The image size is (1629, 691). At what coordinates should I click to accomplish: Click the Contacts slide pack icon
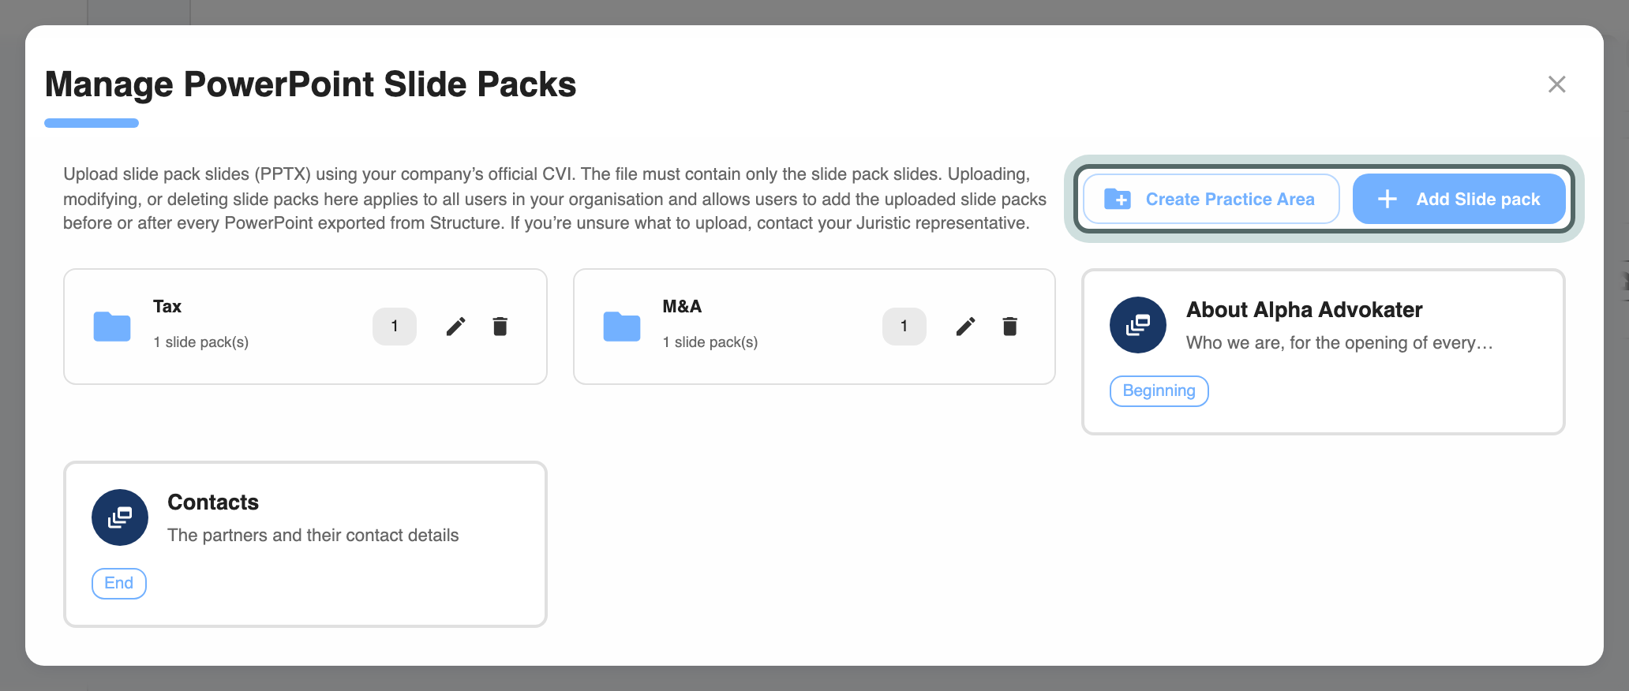120,517
